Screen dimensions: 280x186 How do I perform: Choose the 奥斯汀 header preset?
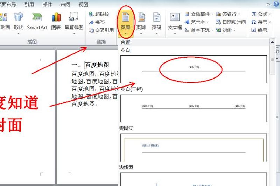coord(194,148)
